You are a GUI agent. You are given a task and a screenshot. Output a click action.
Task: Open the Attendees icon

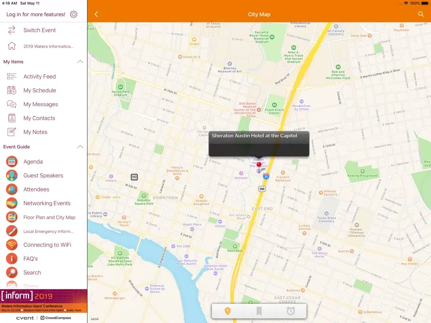(x=11, y=190)
